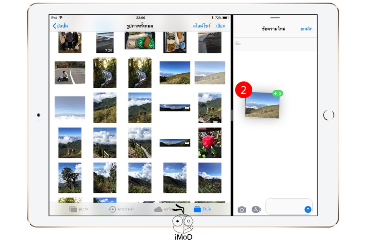Open the camera from the Messages toolbar
This screenshot has width=366, height=244.
point(243,209)
